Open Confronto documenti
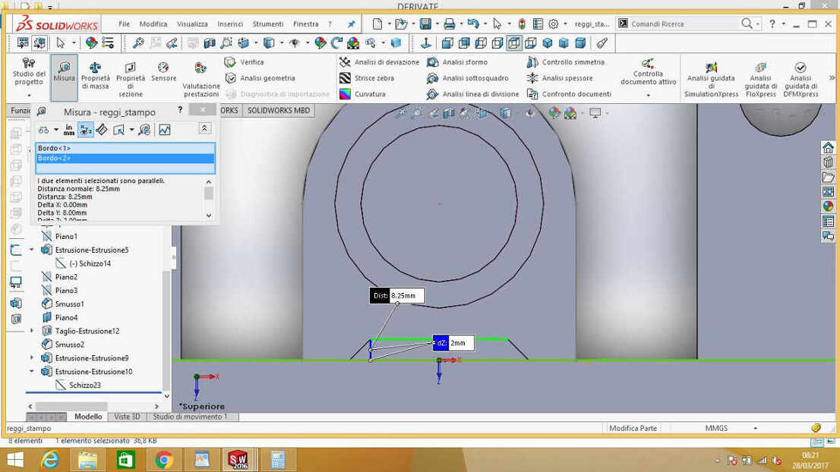The height and width of the screenshot is (472, 840). coord(569,94)
